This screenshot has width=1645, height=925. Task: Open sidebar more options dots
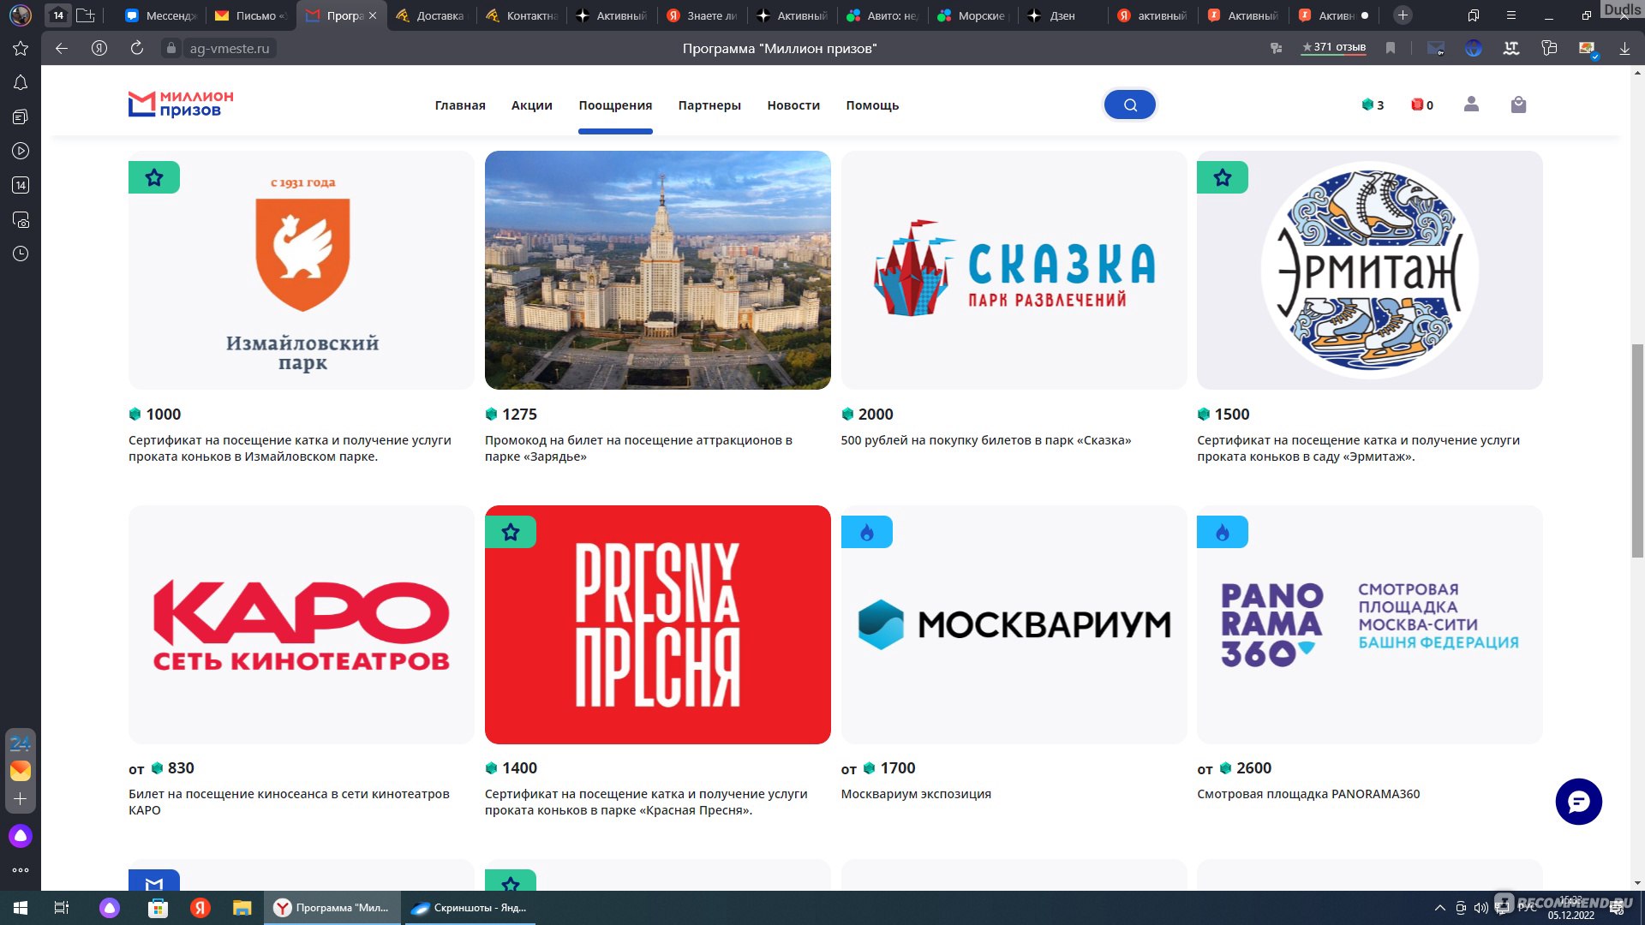21,870
